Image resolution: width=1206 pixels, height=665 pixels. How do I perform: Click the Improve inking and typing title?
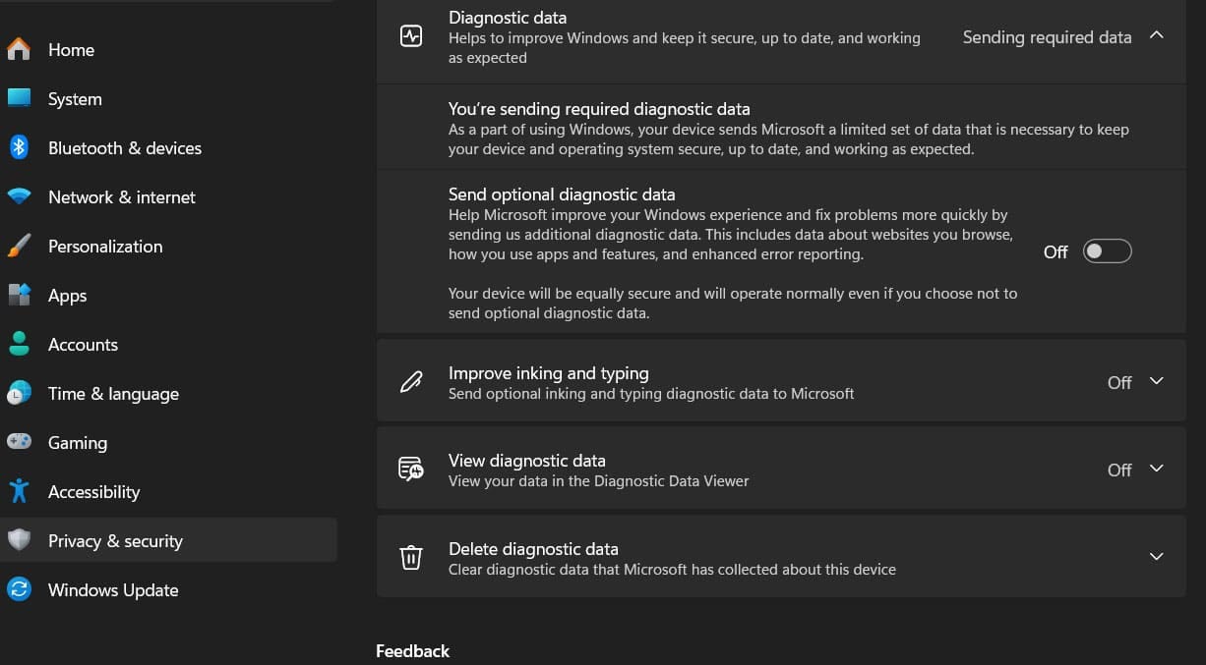(x=548, y=373)
